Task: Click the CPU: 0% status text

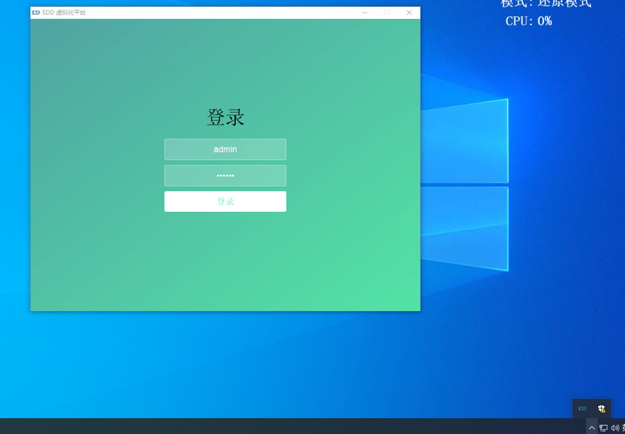Action: (x=528, y=21)
